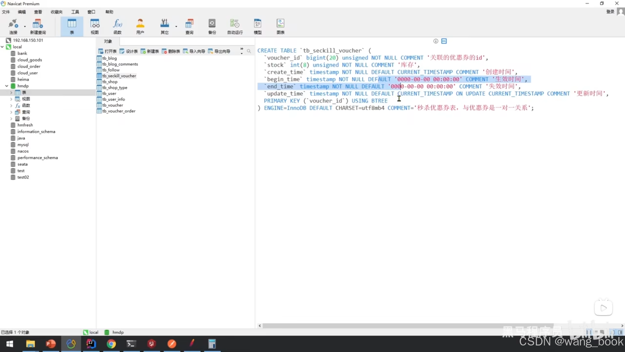Open the 图表 charts toolbar icon
625x352 pixels.
[280, 24]
